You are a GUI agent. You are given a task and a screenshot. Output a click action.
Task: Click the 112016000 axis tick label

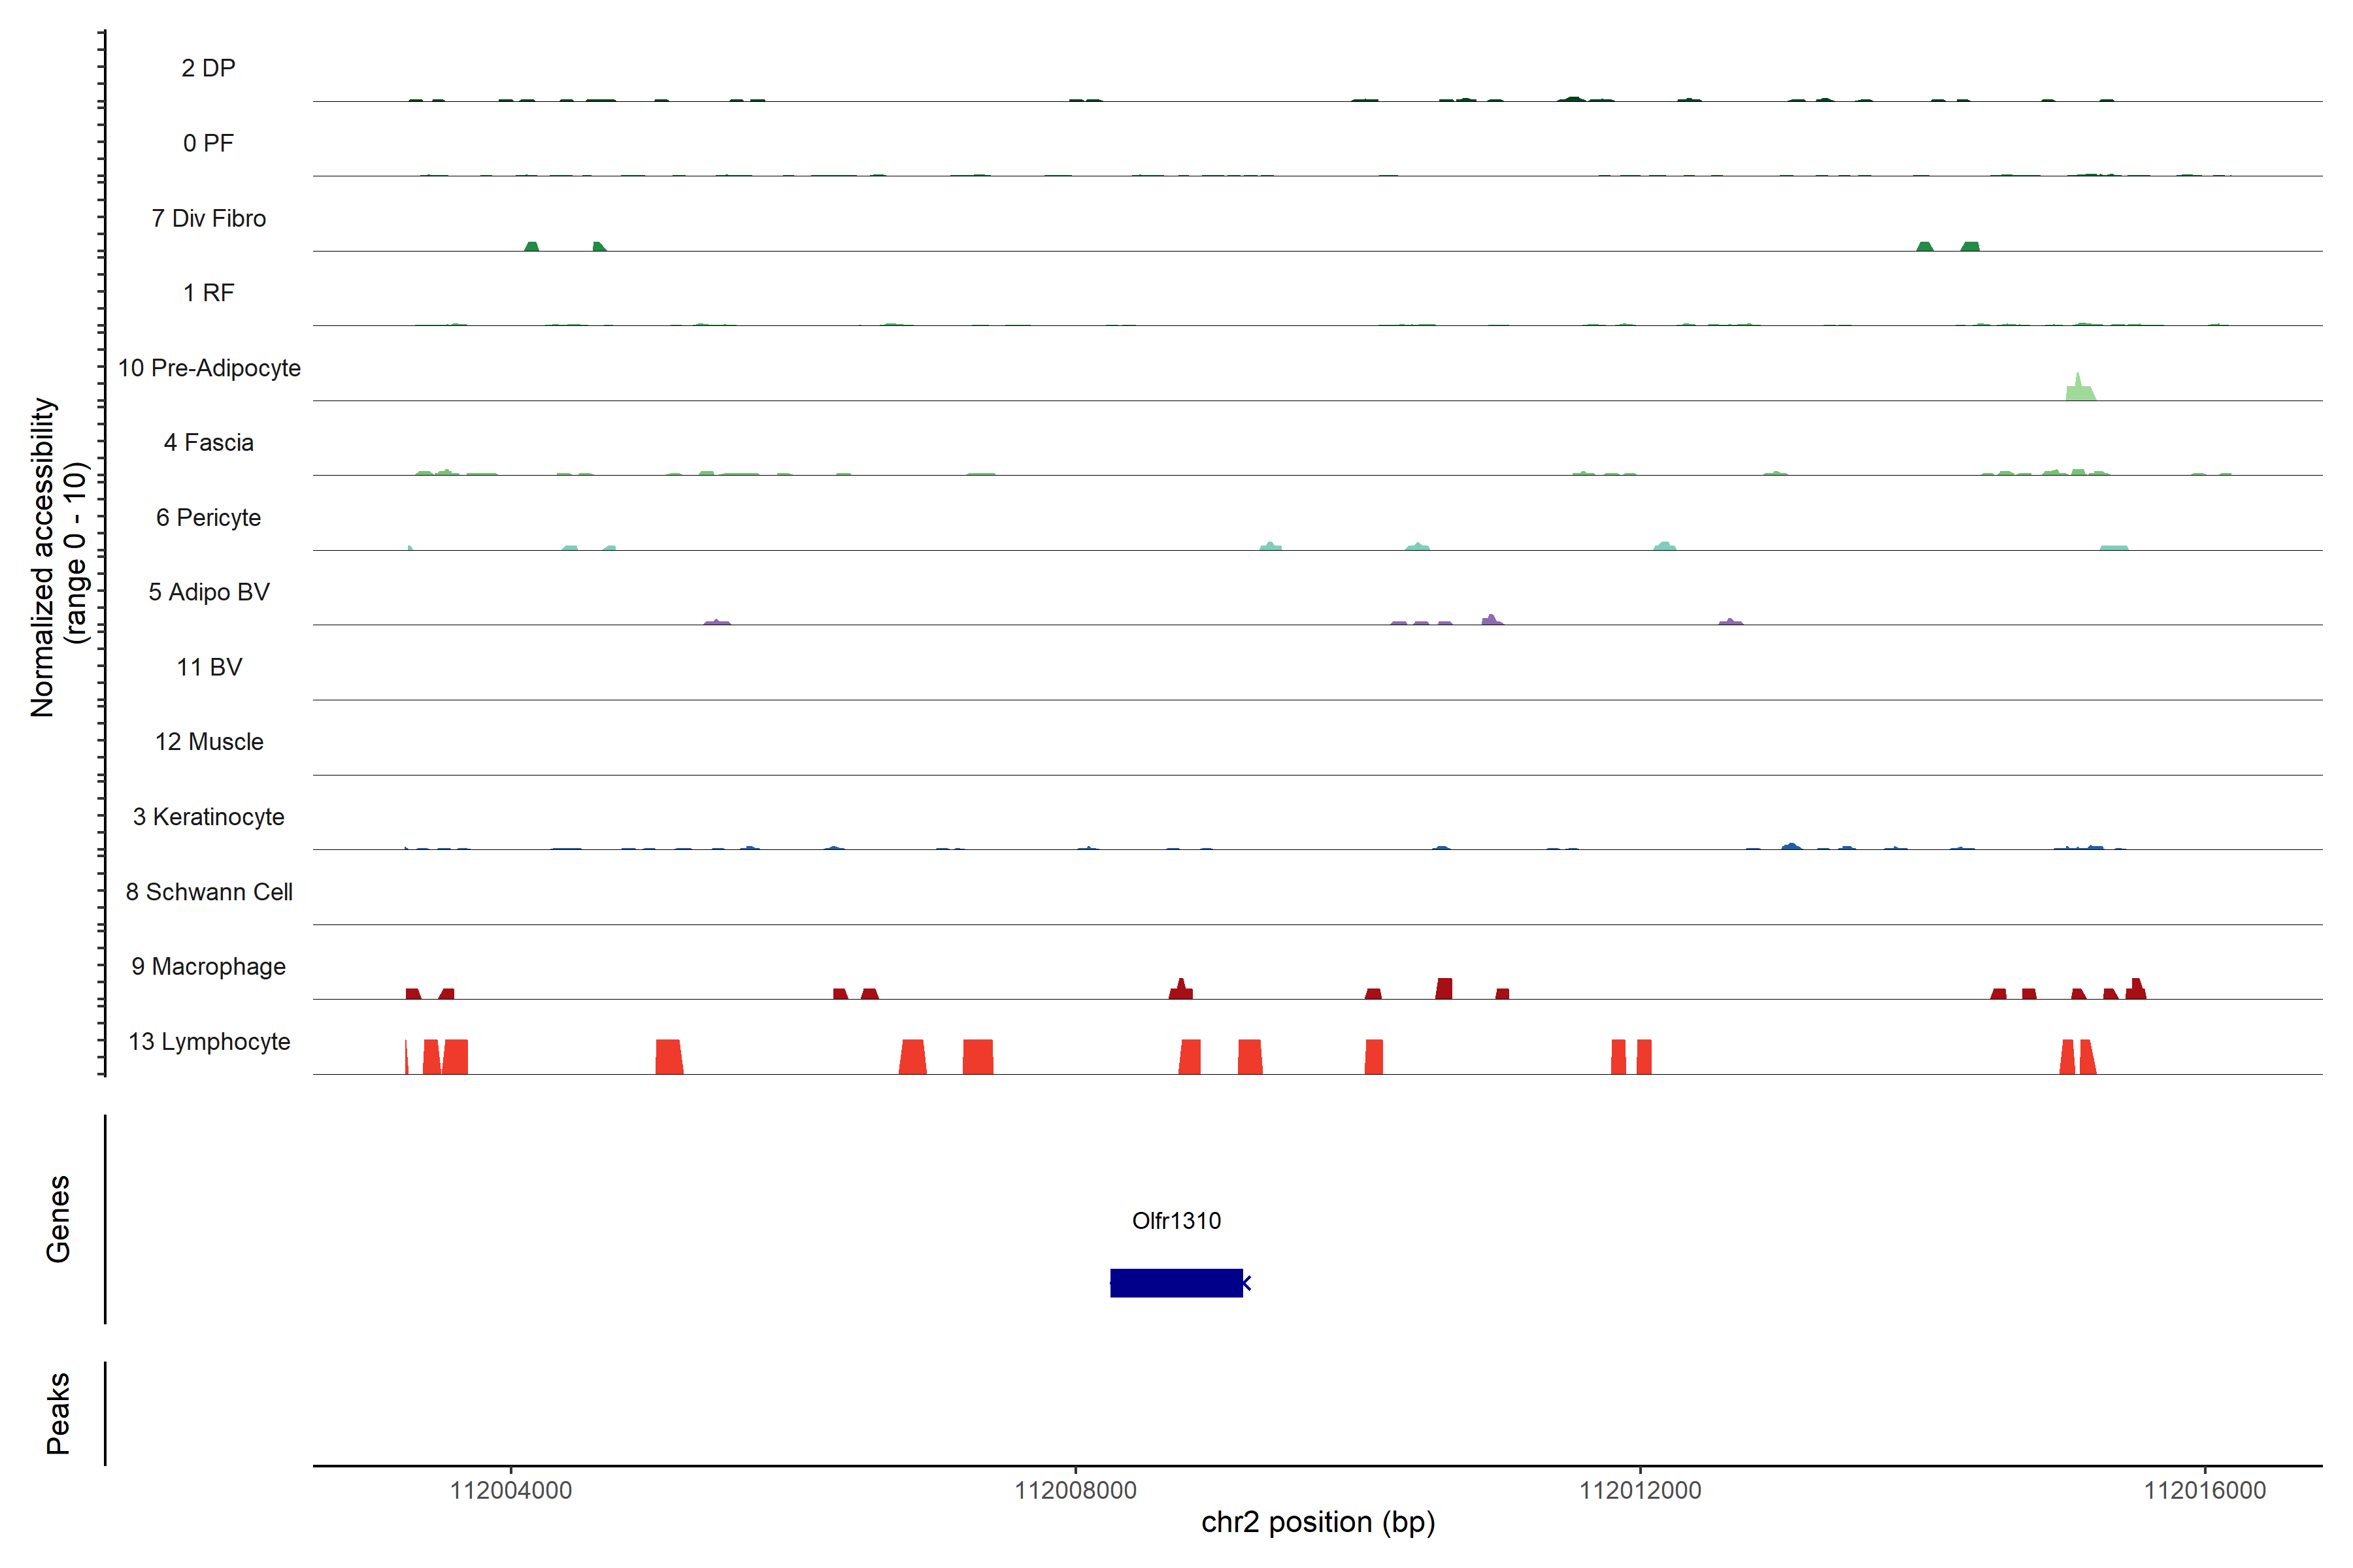[2204, 1490]
